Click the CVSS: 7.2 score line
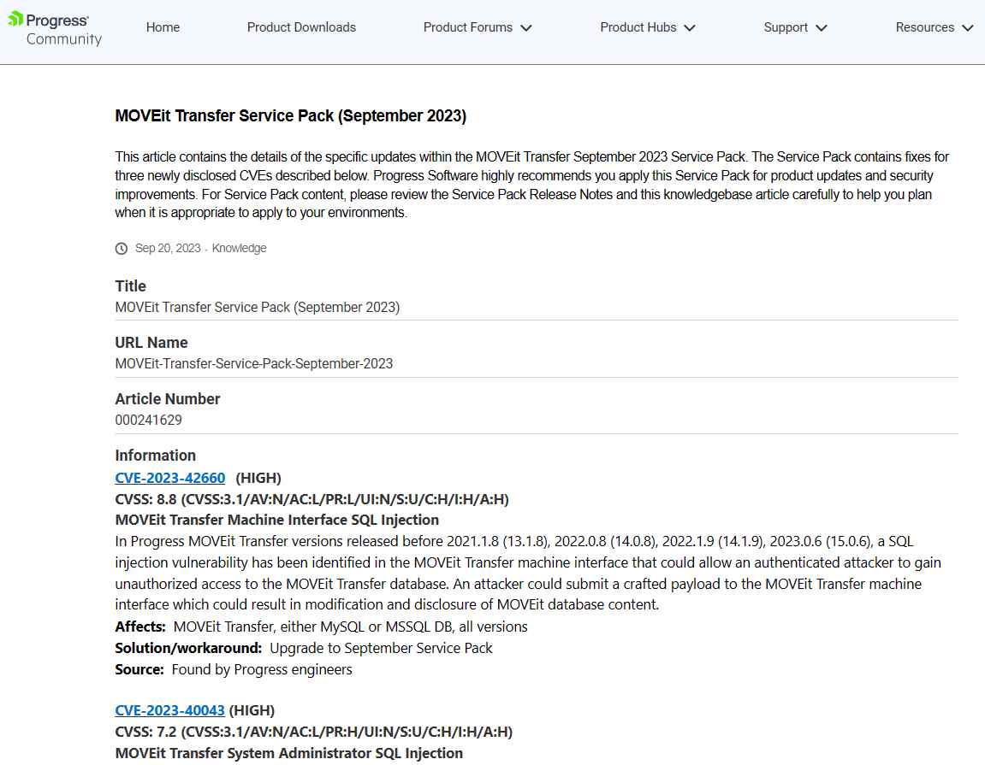Image resolution: width=985 pixels, height=765 pixels. [x=313, y=732]
